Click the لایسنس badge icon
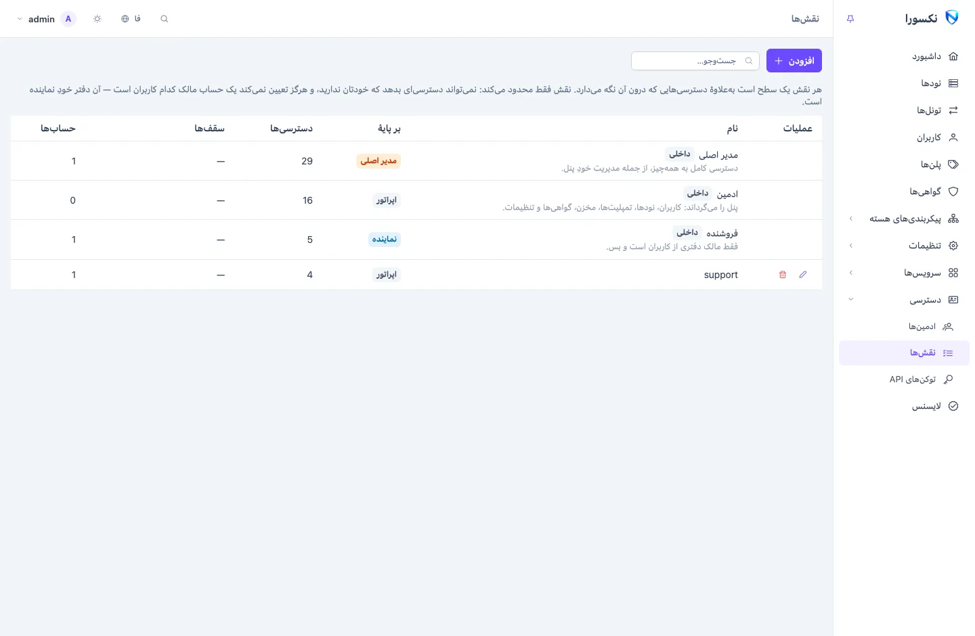This screenshot has height=636, width=975. pyautogui.click(x=953, y=406)
